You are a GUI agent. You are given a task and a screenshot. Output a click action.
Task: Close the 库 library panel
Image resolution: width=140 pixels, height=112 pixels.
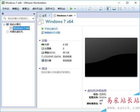34,14
